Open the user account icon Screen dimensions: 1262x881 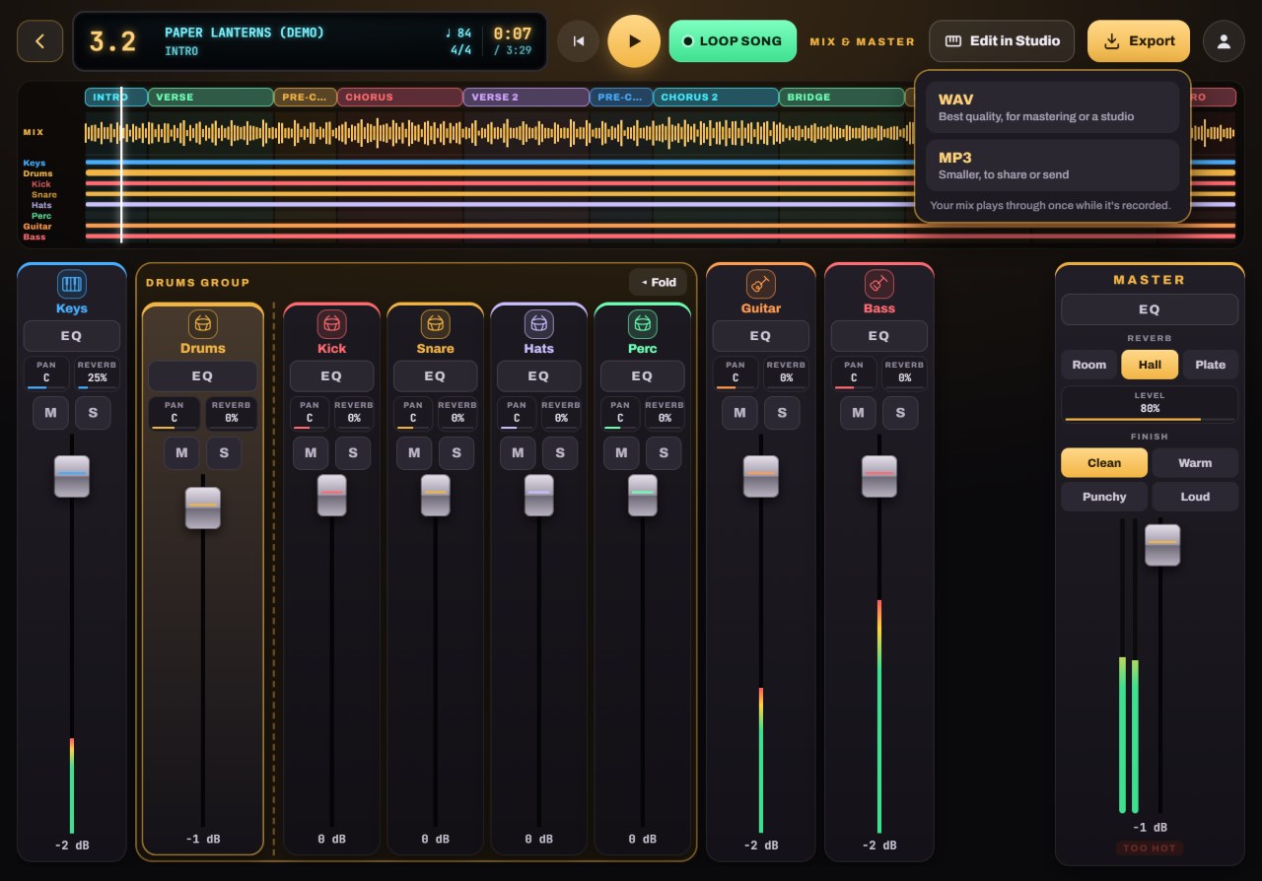[x=1224, y=41]
